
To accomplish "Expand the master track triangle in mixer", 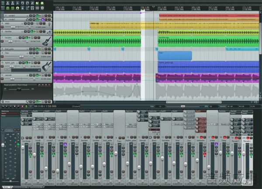I will (x=2, y=130).
